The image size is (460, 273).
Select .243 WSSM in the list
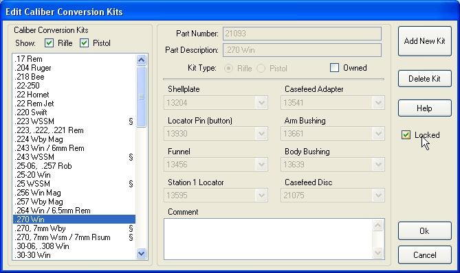74,157
